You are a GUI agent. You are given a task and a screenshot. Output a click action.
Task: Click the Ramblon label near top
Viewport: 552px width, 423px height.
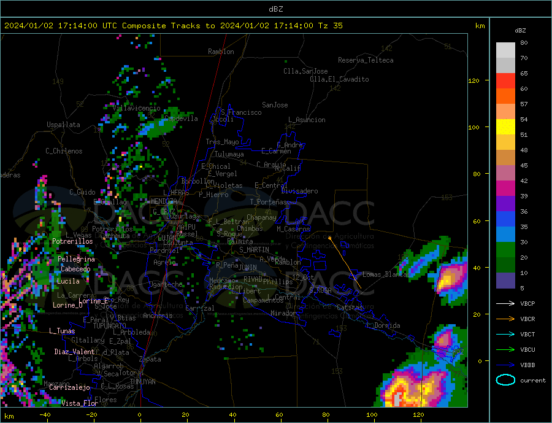[x=221, y=52]
